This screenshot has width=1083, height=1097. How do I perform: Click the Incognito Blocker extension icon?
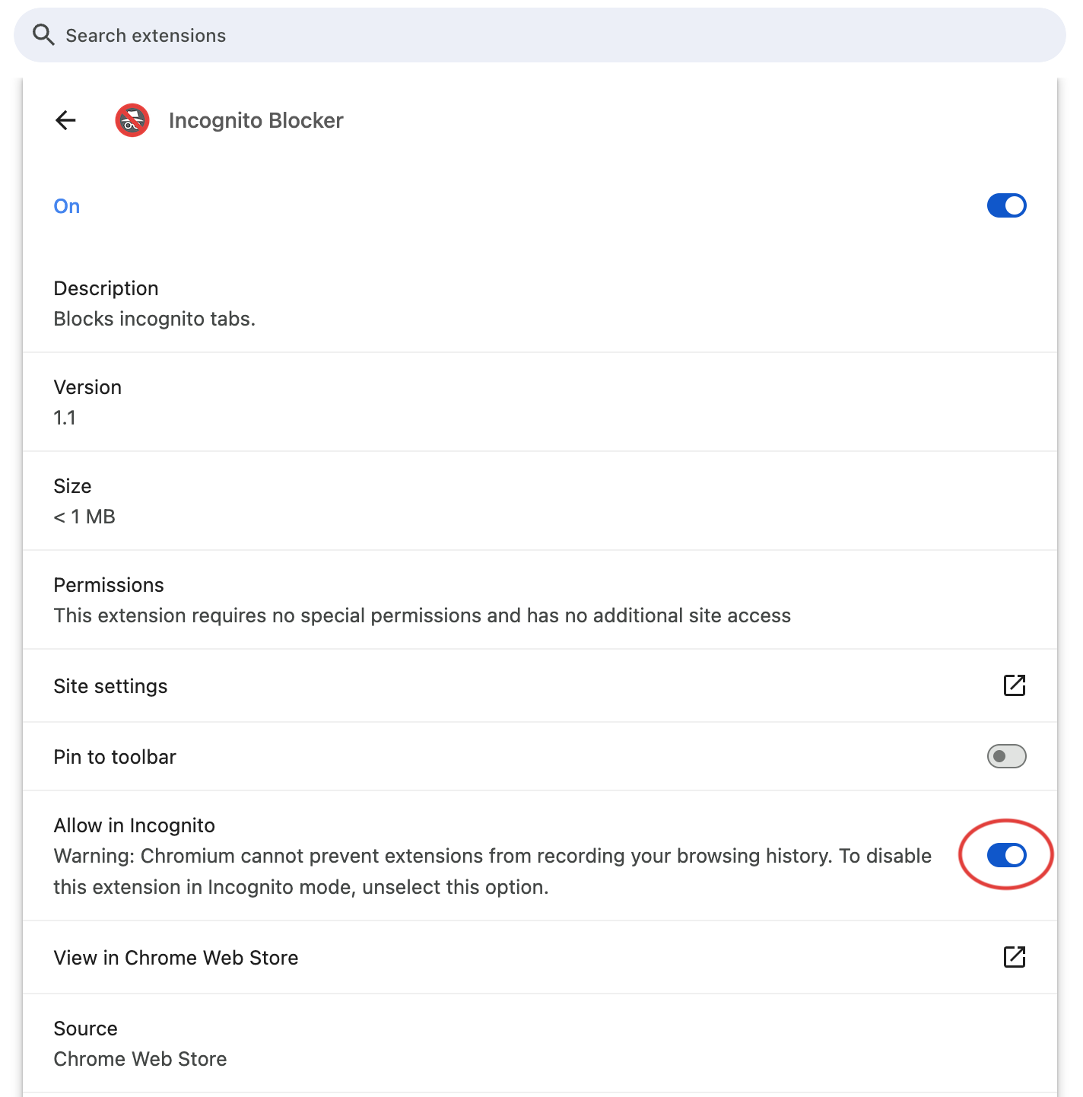coord(132,120)
